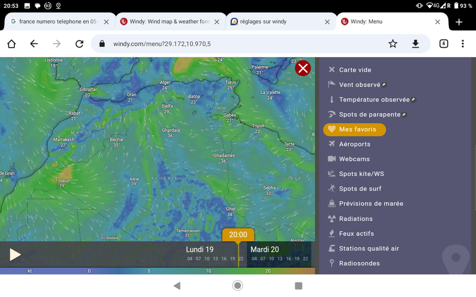476x297 pixels.
Task: Close the Windy: Wind map tab
Action: pos(217,22)
